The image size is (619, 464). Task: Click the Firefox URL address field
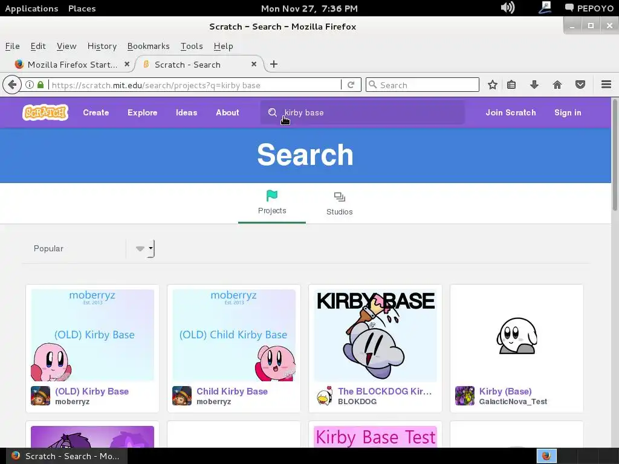[x=195, y=85]
